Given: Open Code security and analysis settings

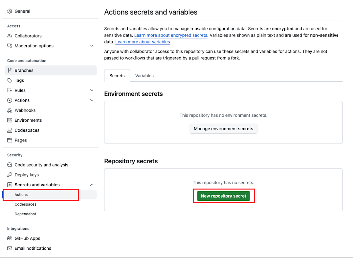Looking at the screenshot, I should 51,165.
